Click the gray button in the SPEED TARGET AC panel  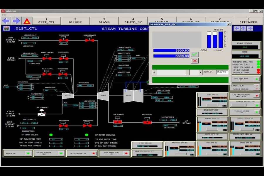click(x=247, y=129)
